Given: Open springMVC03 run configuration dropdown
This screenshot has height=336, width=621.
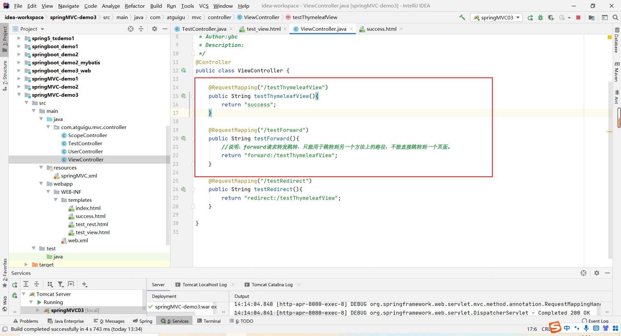Looking at the screenshot, I should (x=496, y=17).
